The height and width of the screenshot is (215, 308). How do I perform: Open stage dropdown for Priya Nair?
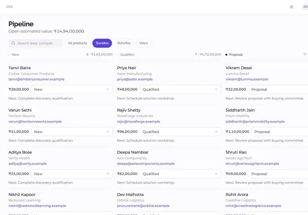180,89
